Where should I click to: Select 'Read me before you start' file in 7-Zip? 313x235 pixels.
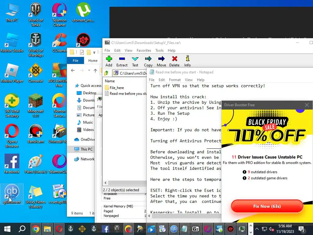pyautogui.click(x=126, y=94)
